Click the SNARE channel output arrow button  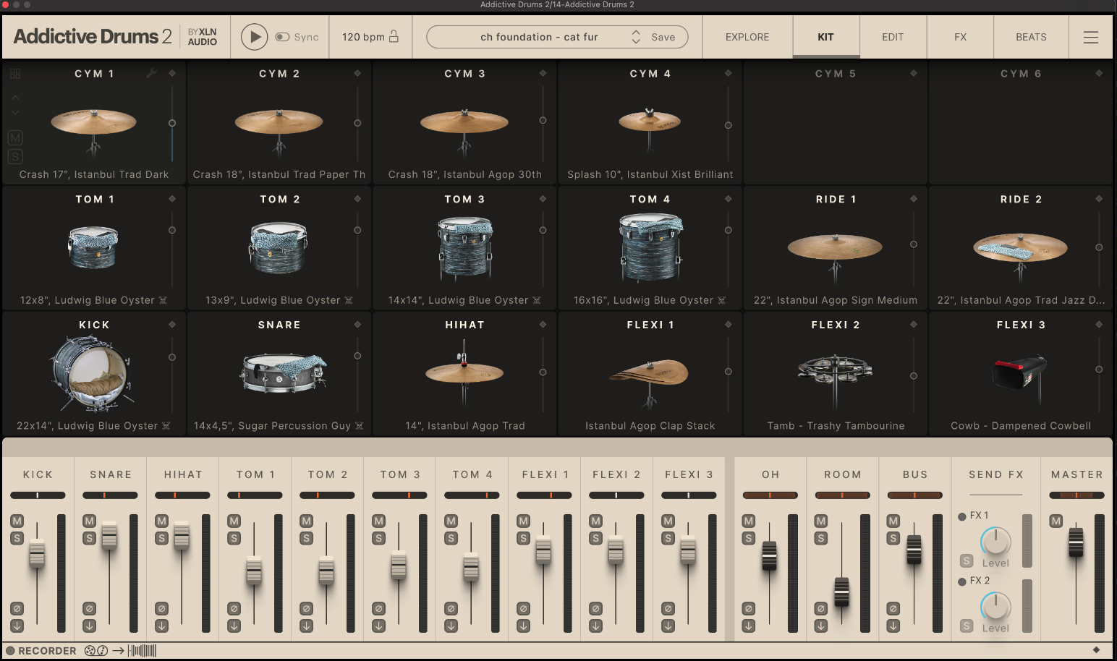pos(89,626)
